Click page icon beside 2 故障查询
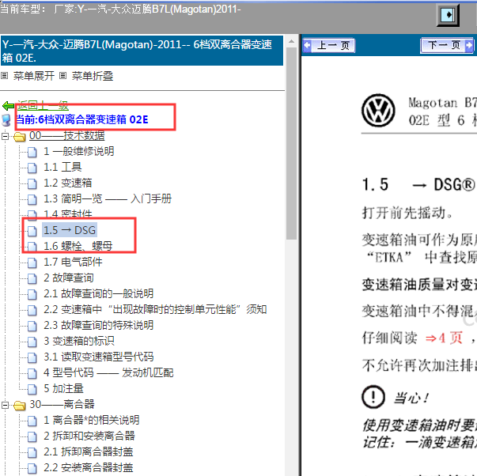Screen dimensions: 477x476 pyautogui.click(x=32, y=278)
